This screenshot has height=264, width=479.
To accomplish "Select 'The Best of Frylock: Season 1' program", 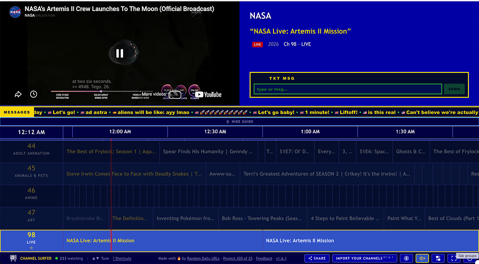I will coord(111,151).
